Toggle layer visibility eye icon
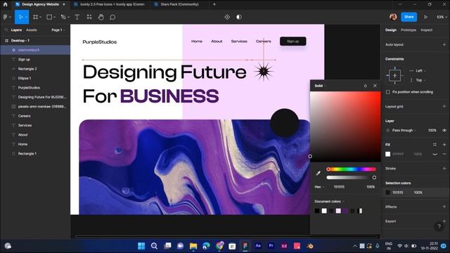 tap(444, 130)
